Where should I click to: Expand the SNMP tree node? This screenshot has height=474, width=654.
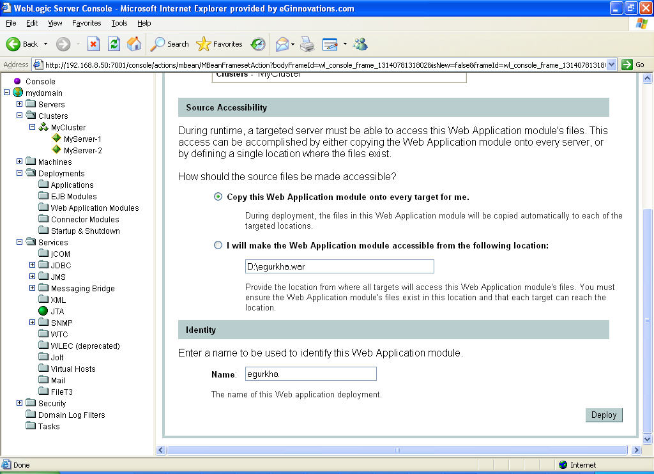(x=32, y=322)
